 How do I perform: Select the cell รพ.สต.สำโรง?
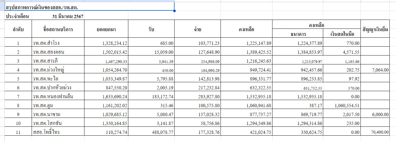click(58, 43)
